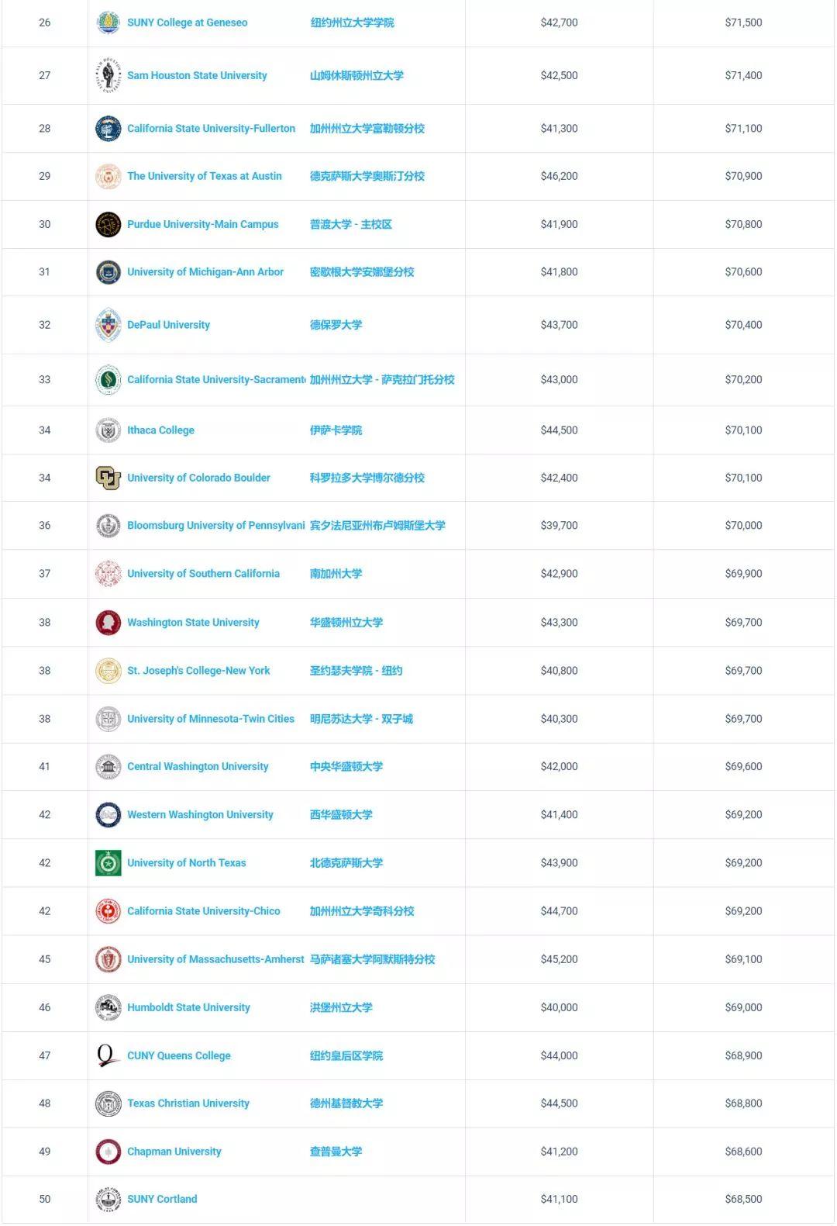Screen dimensions: 837x1226
Task: Open the 加州州立大学富勒顿分校 Chinese name link
Action: point(367,129)
